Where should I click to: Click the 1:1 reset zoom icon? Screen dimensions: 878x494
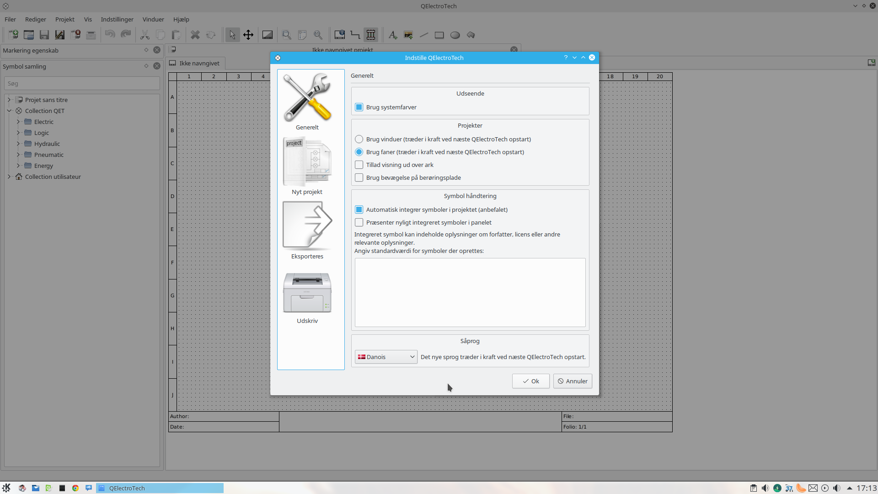click(x=318, y=35)
